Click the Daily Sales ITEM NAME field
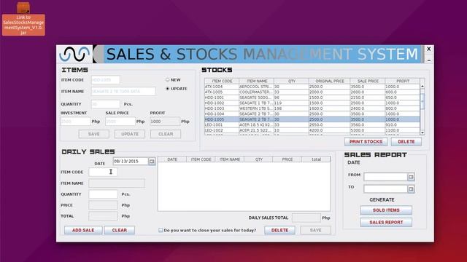Screen dimensions: 467x262 click(x=117, y=183)
